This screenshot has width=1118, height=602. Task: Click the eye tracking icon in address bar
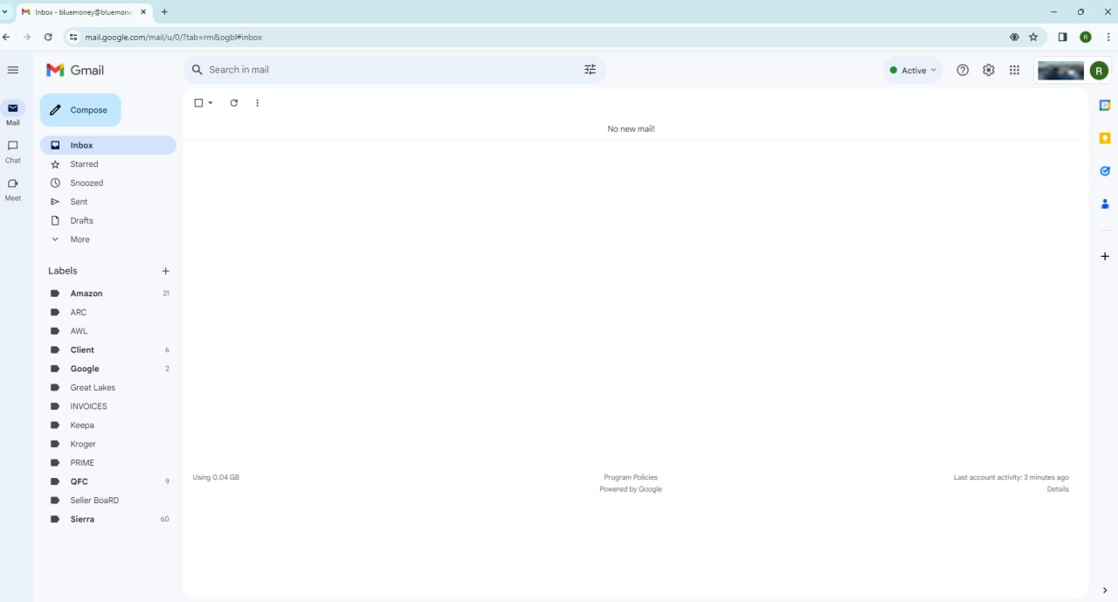(1014, 37)
